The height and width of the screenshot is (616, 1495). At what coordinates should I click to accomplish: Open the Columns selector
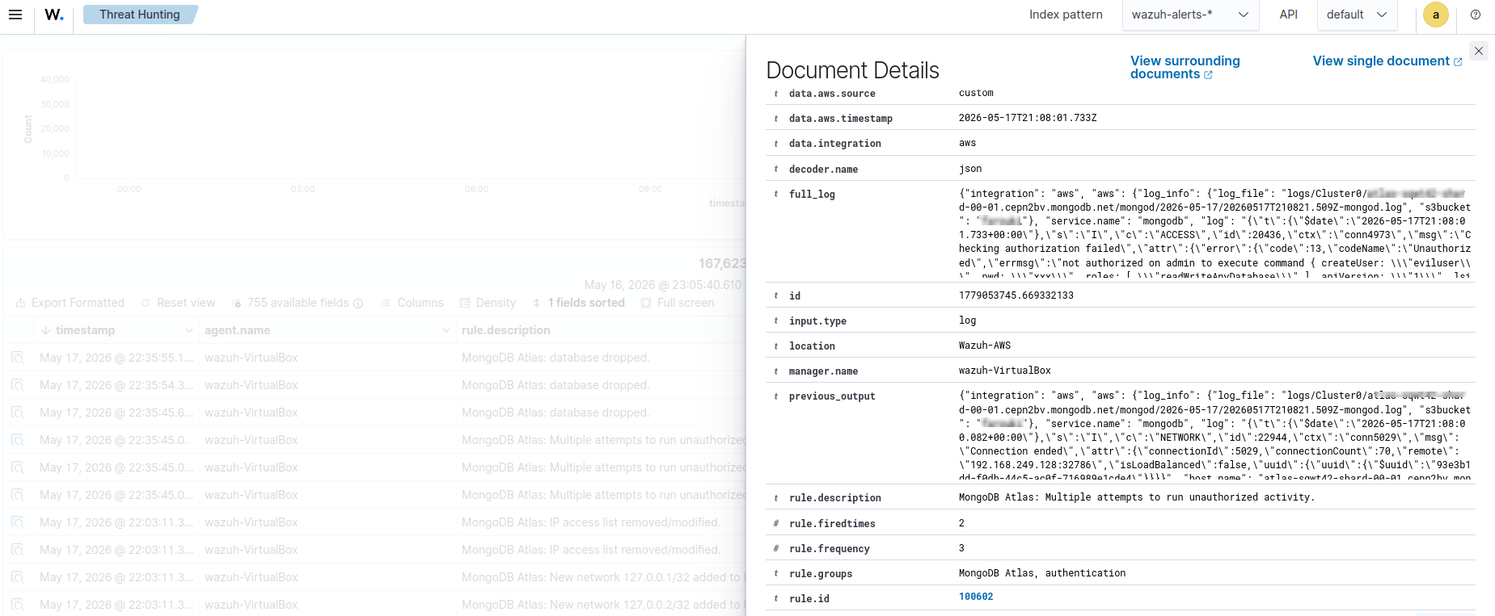pyautogui.click(x=412, y=303)
